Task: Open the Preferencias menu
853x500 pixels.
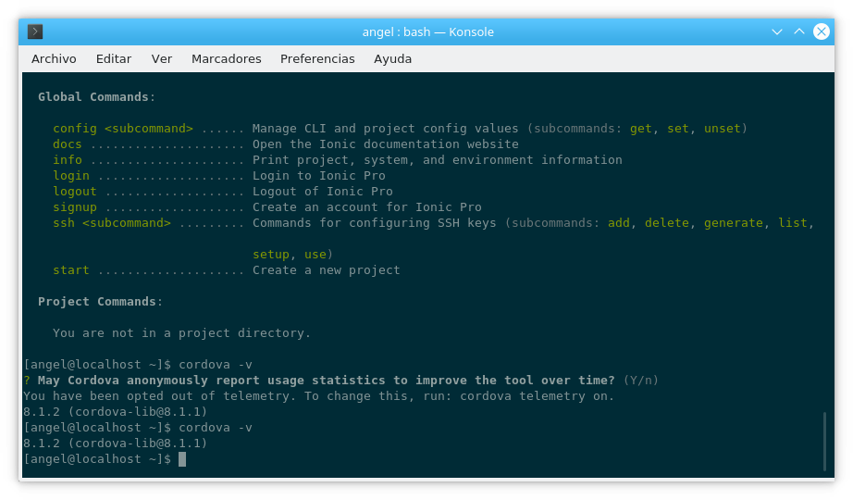Action: point(317,59)
